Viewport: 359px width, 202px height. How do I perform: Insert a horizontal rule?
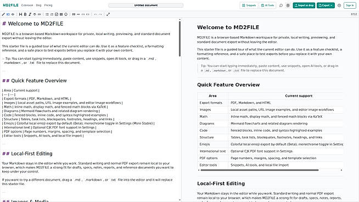[78, 14]
